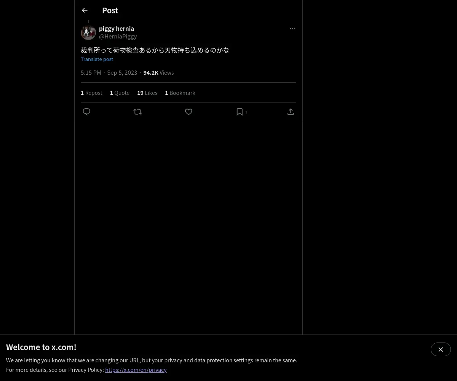Screen dimensions: 457x381
Task: Open the three-dot more options menu
Action: pyautogui.click(x=292, y=29)
